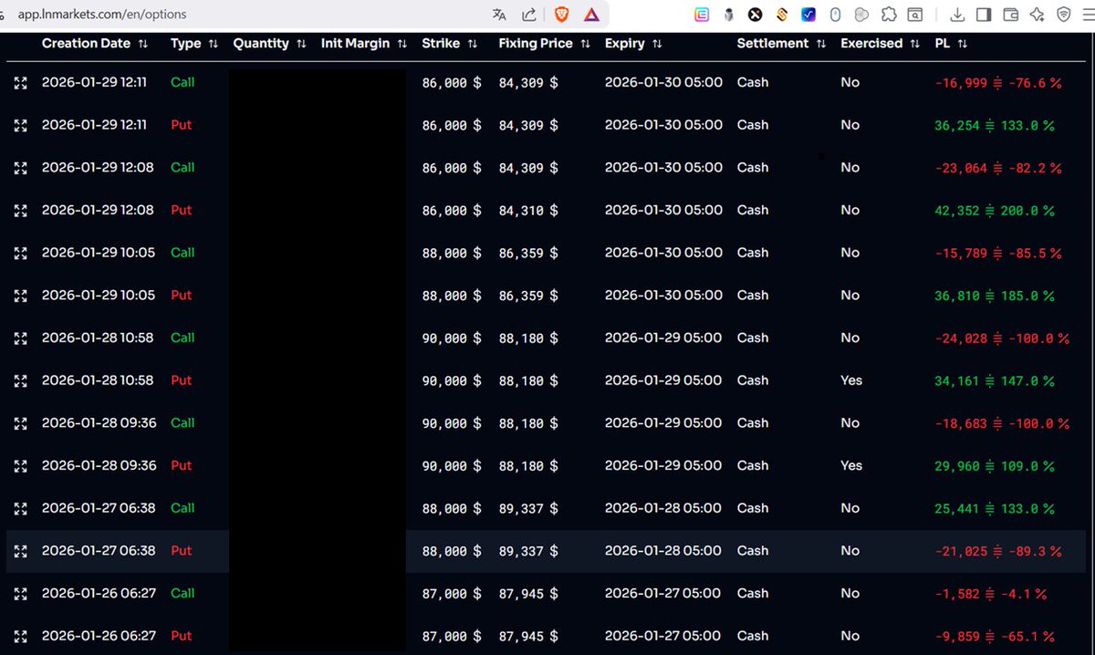
Task: Expand the 2026-01-28 09:36 Put row details
Action: coord(21,466)
